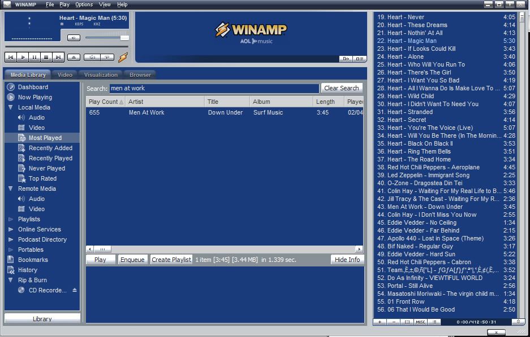
Task: Stop playback with the Stop button
Action: pyautogui.click(x=46, y=58)
